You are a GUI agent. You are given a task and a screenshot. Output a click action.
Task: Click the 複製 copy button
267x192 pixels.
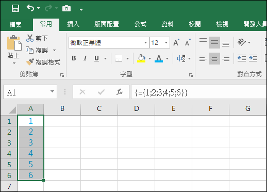tap(37, 50)
